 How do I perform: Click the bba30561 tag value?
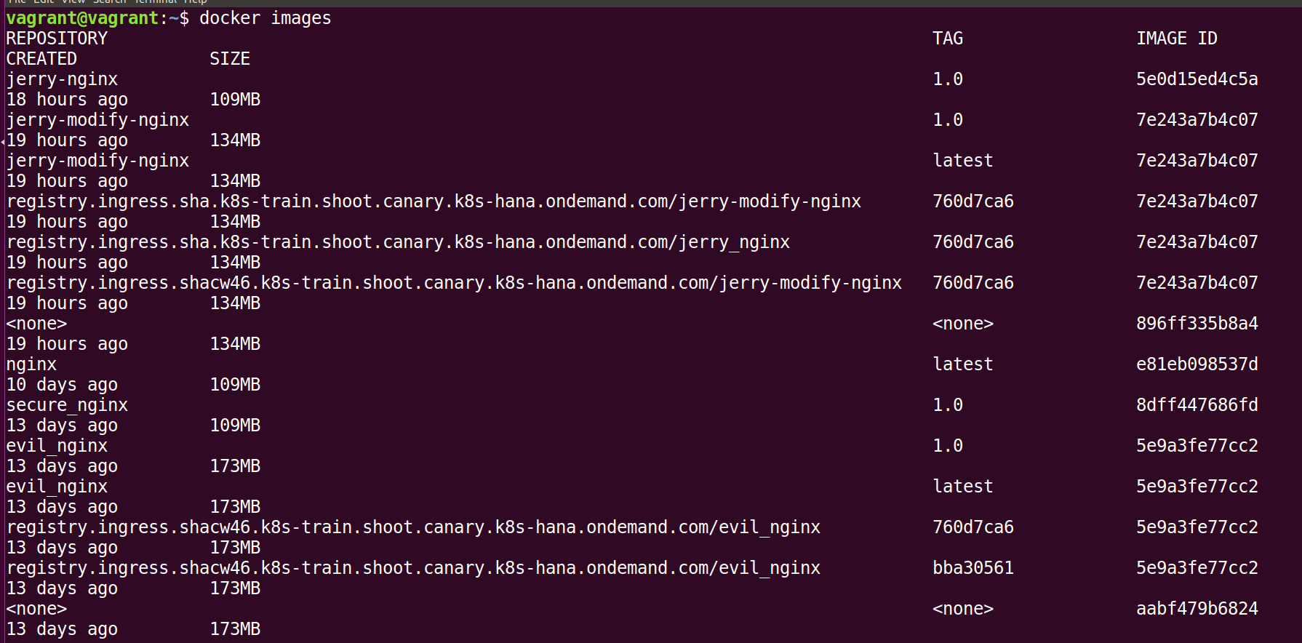pos(972,568)
